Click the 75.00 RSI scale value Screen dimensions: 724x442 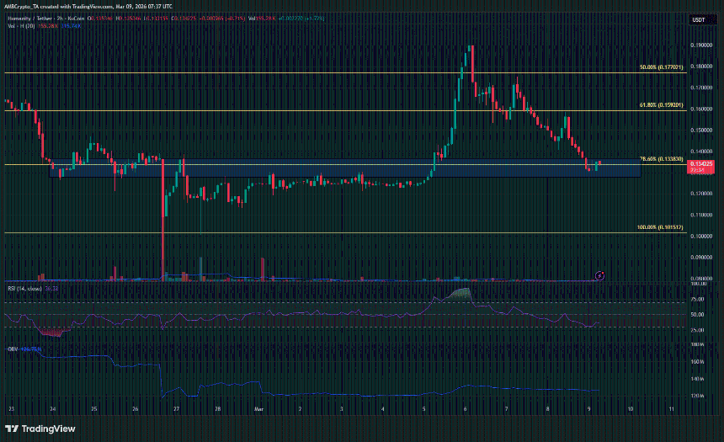pyautogui.click(x=698, y=299)
